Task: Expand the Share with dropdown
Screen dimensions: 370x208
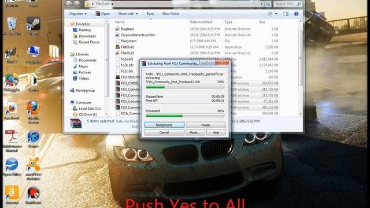Action: pos(128,14)
